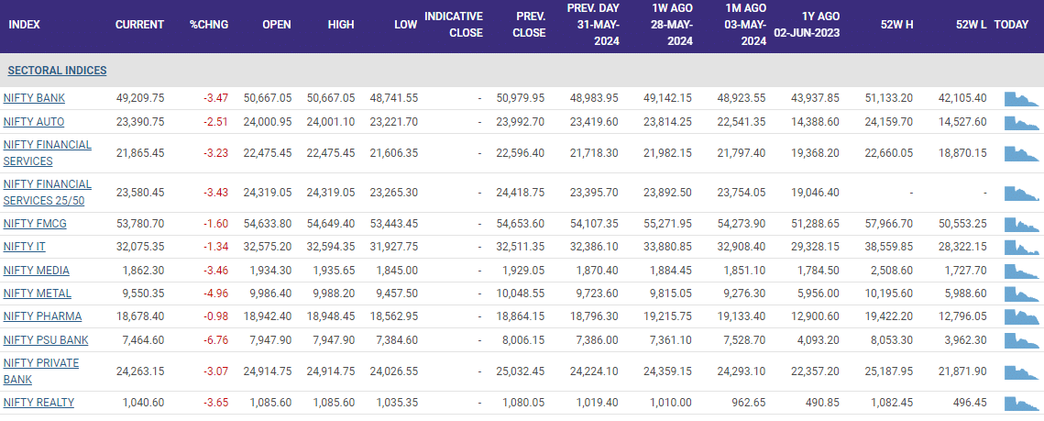This screenshot has width=1044, height=421.
Task: Click NIFTY PRIVATE BANK today chart
Action: coord(1022,371)
